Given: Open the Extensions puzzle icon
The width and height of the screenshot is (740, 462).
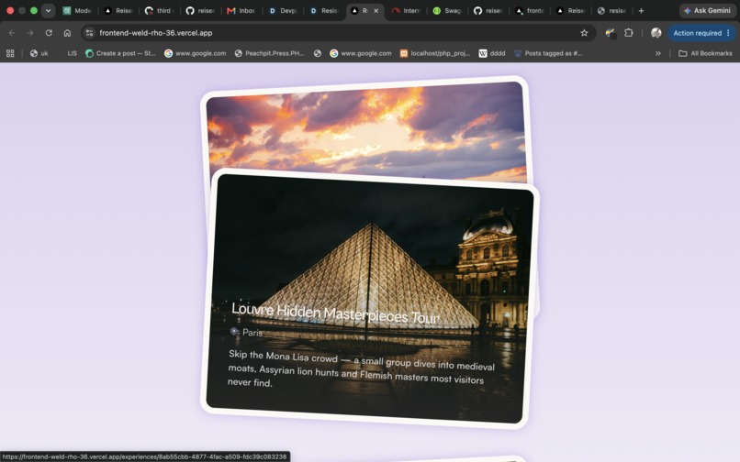Looking at the screenshot, I should point(629,33).
